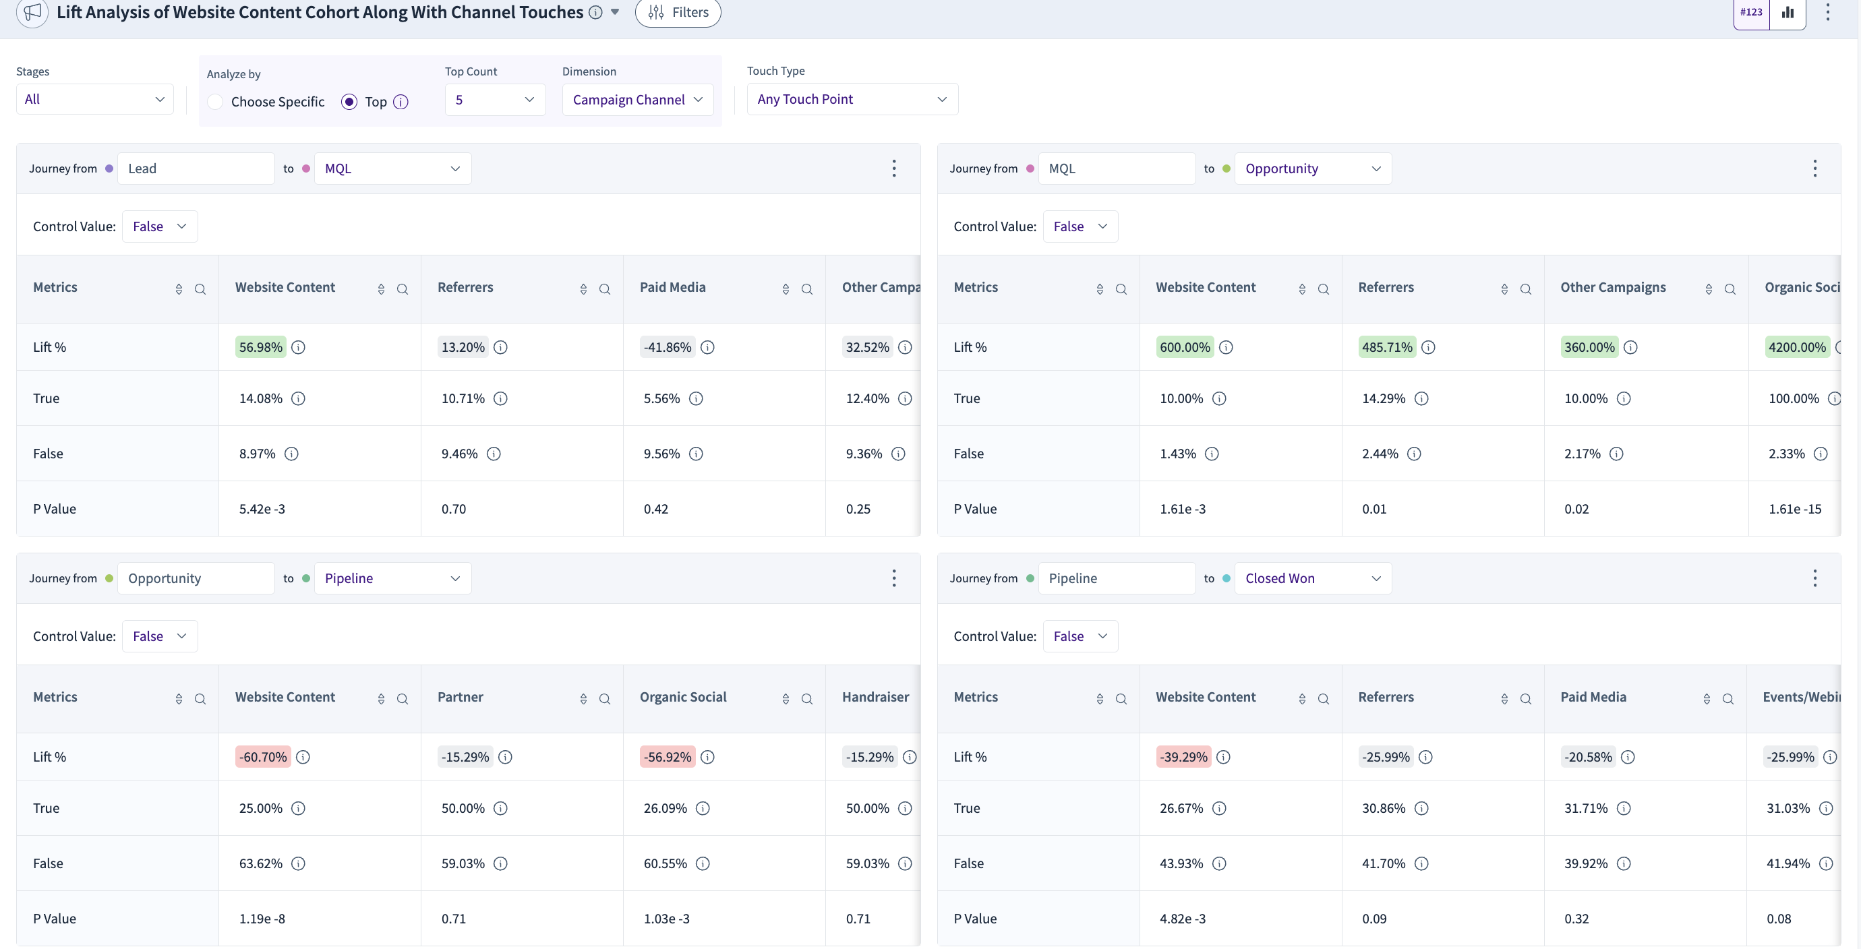The image size is (1861, 949).
Task: Click the Lead journey-from input field
Action: point(196,169)
